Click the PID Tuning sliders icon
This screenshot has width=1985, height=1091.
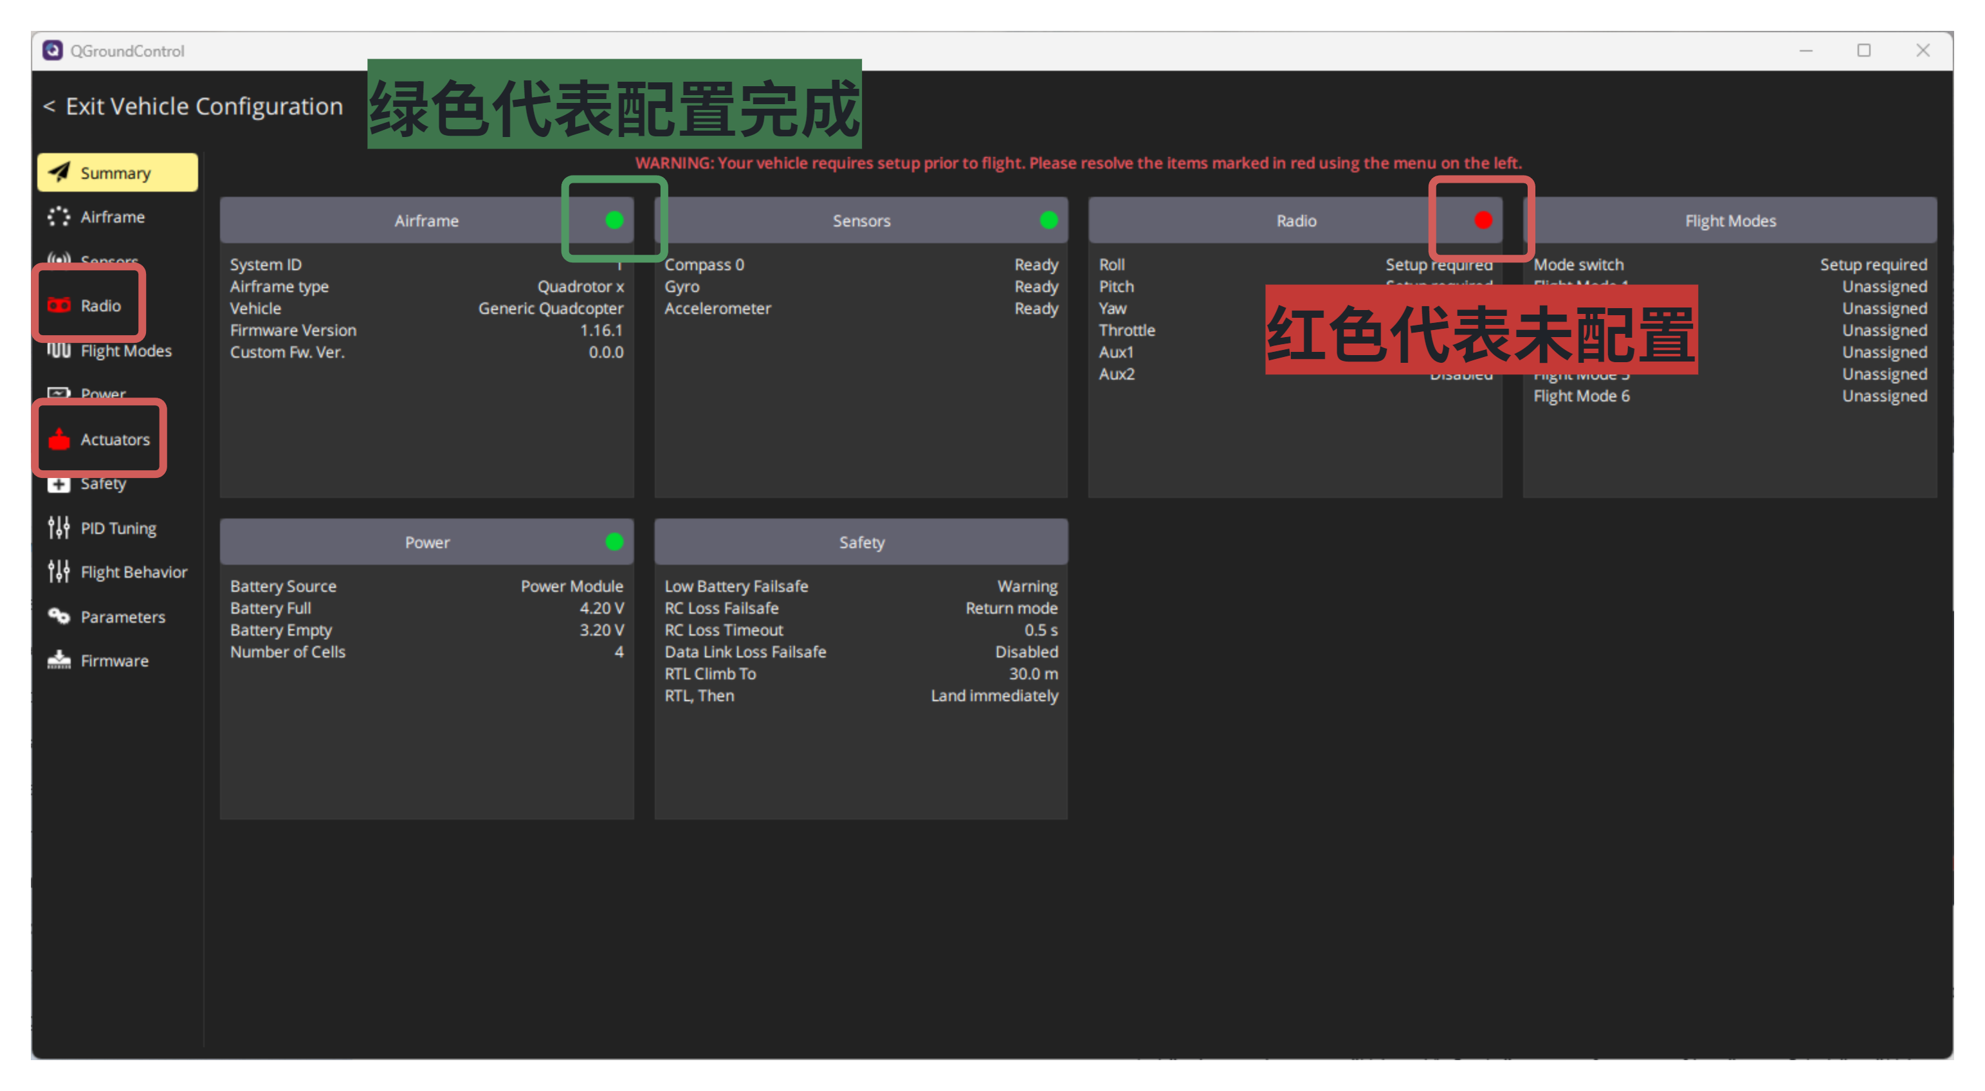tap(59, 527)
